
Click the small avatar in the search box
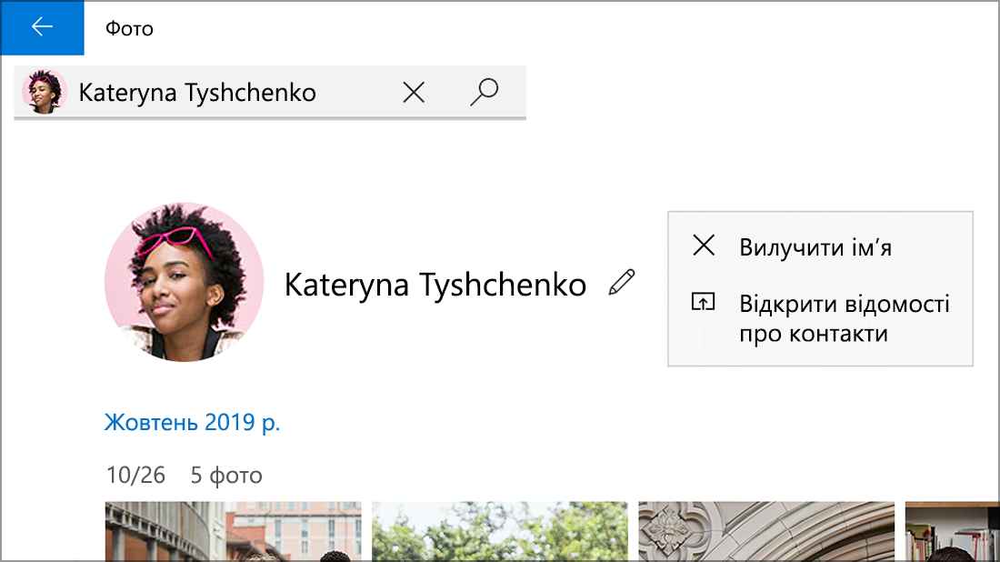point(44,92)
